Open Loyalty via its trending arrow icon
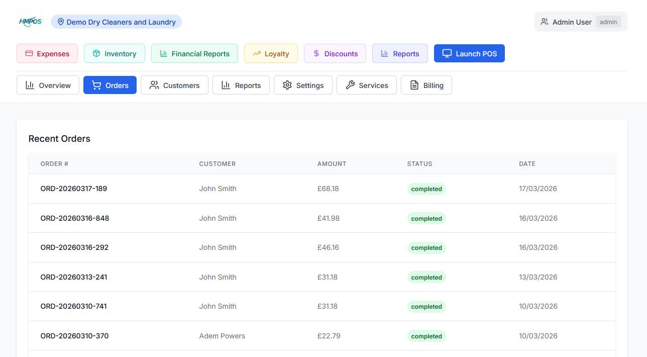The width and height of the screenshot is (647, 357). [x=257, y=54]
